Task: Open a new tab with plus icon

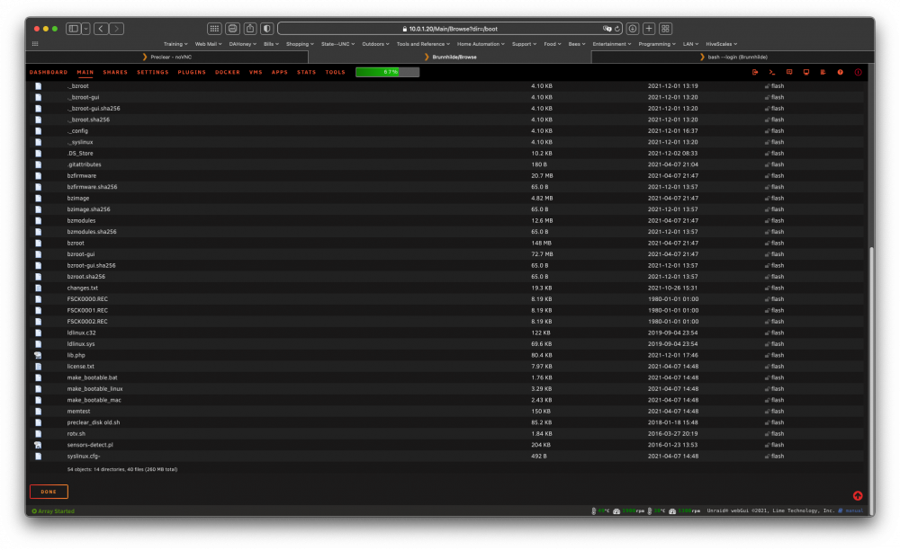Action: (x=649, y=29)
